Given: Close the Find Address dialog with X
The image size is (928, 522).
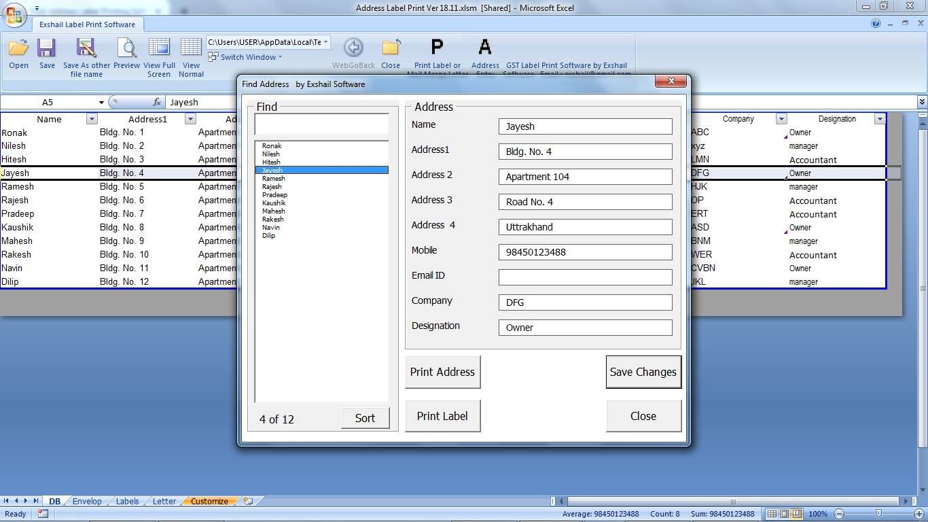Looking at the screenshot, I should (x=671, y=82).
